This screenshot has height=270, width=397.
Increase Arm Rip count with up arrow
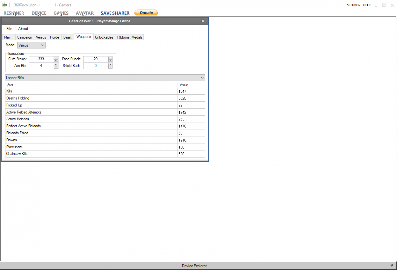(56, 64)
